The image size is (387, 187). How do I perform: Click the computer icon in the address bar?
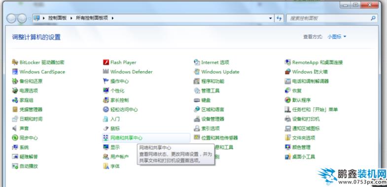pos(37,18)
